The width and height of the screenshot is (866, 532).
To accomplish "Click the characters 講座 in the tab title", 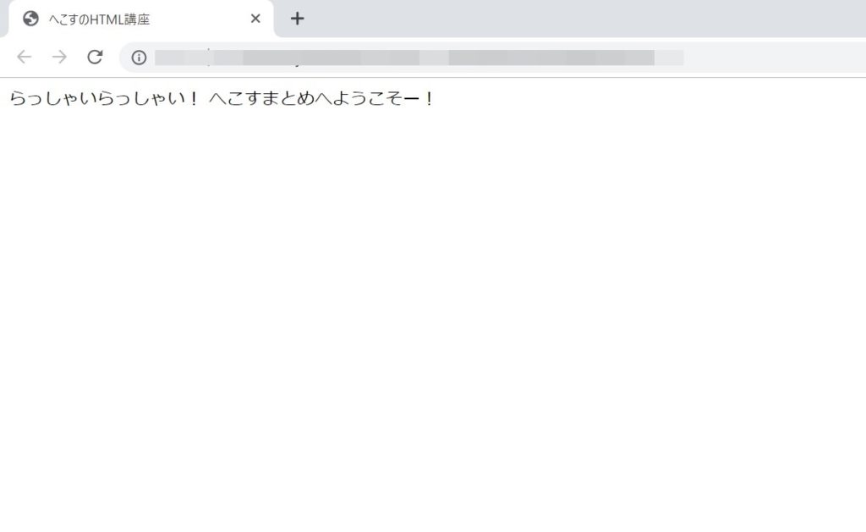I will [x=138, y=19].
